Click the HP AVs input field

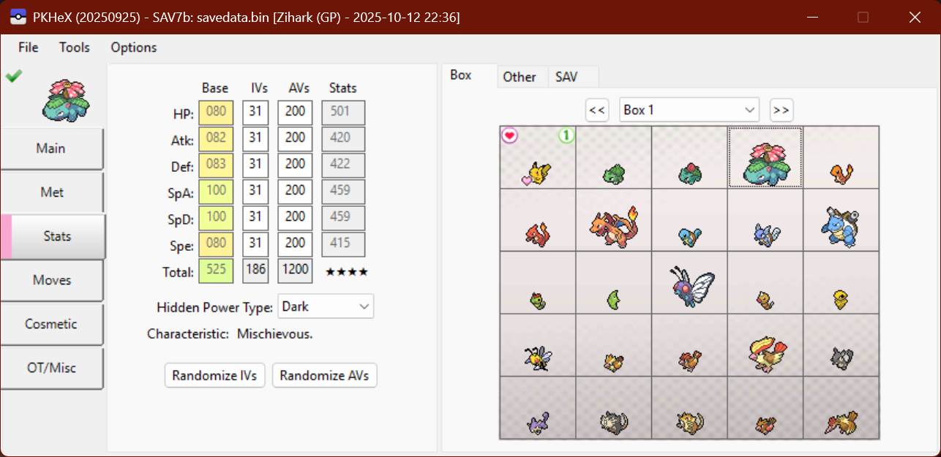[296, 113]
